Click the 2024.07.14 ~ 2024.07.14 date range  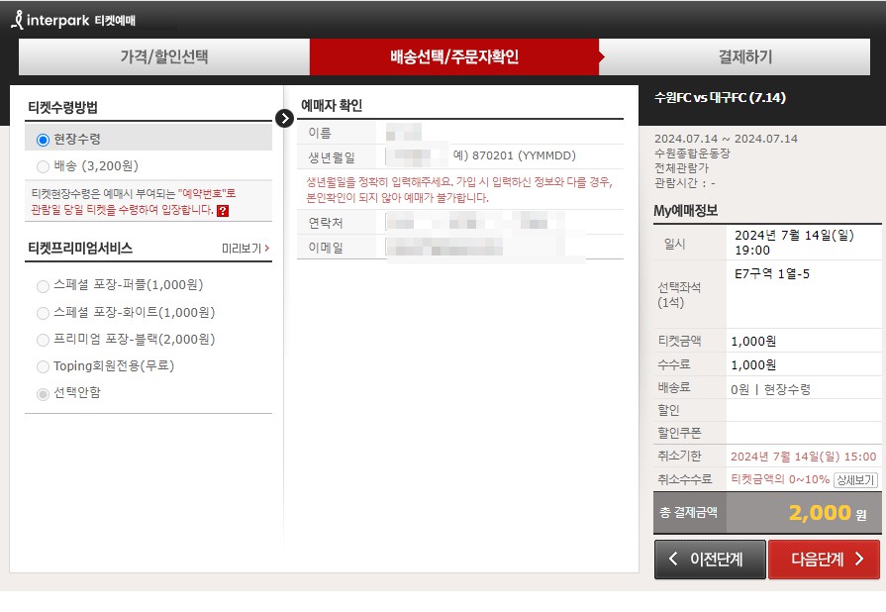click(726, 139)
